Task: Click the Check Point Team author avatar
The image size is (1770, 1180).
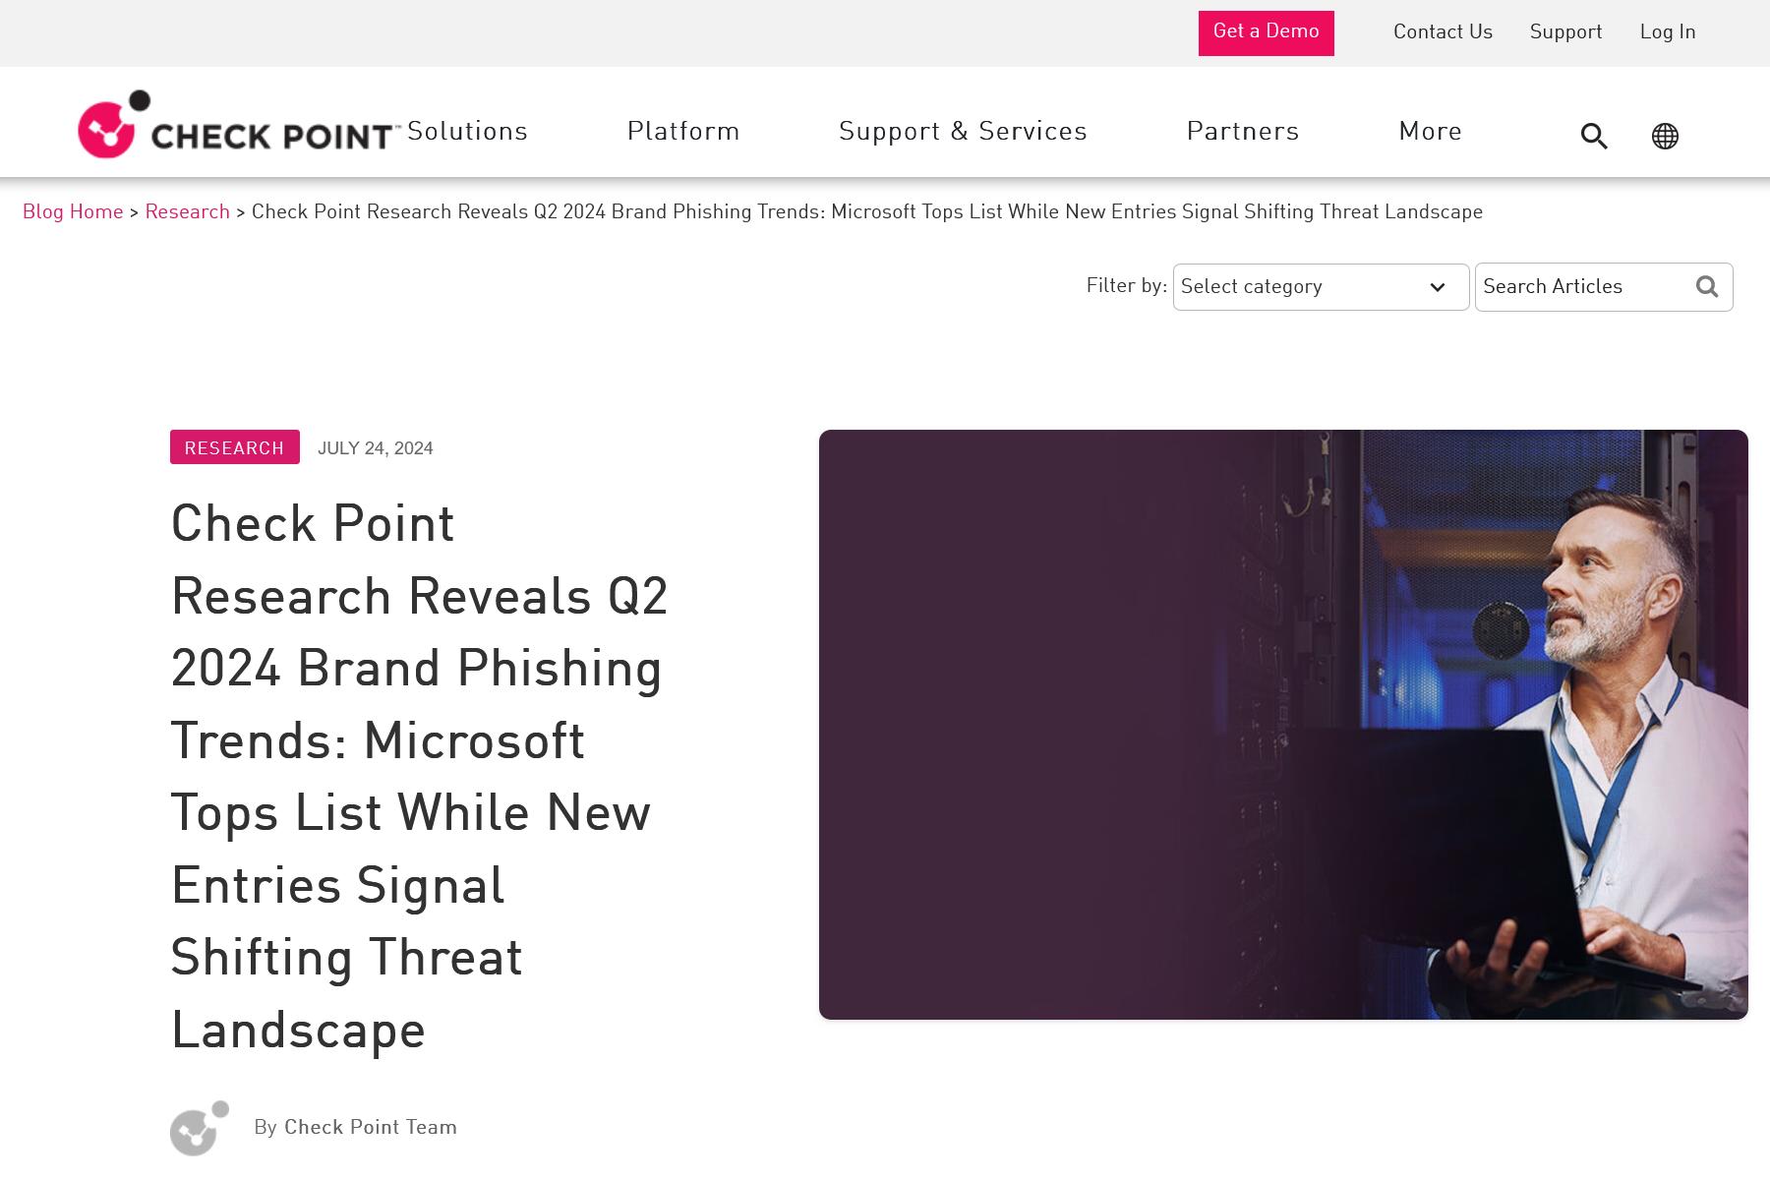Action: point(200,1128)
